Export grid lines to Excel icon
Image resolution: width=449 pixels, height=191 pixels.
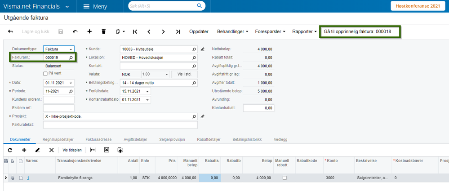pos(107,150)
